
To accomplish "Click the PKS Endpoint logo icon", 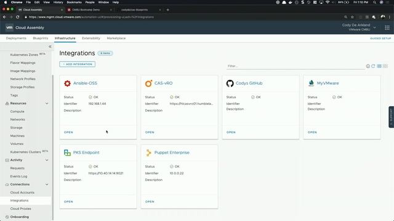I will [x=67, y=153].
